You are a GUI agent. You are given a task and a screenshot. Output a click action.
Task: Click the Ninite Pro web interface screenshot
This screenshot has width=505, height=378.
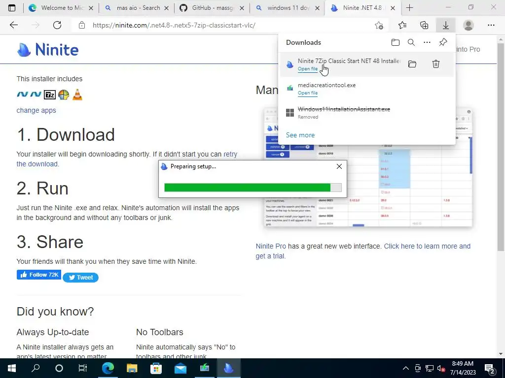pos(368,167)
